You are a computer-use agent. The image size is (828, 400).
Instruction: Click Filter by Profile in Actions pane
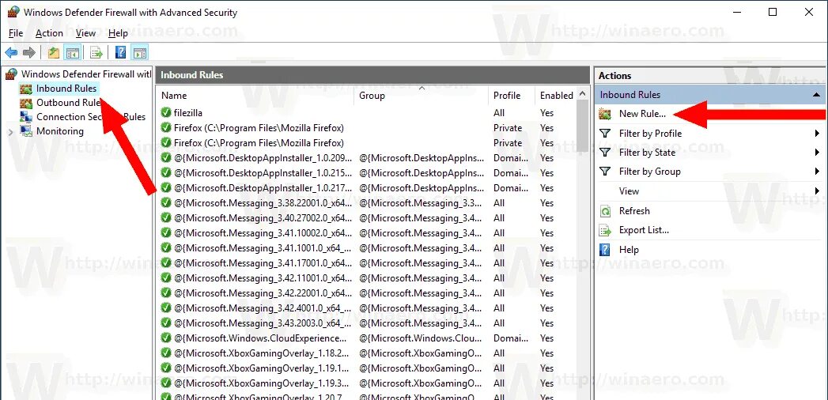[x=650, y=134]
